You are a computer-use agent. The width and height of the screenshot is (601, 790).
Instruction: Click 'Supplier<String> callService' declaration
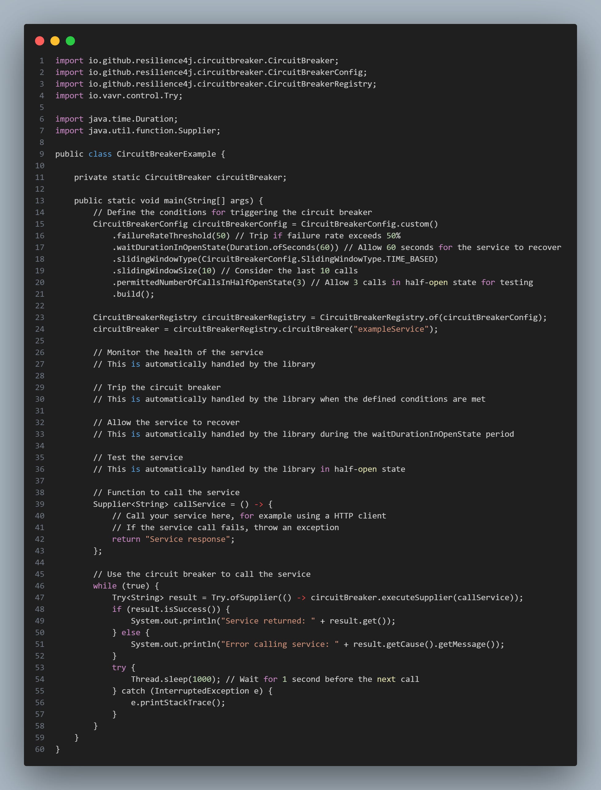tap(159, 504)
